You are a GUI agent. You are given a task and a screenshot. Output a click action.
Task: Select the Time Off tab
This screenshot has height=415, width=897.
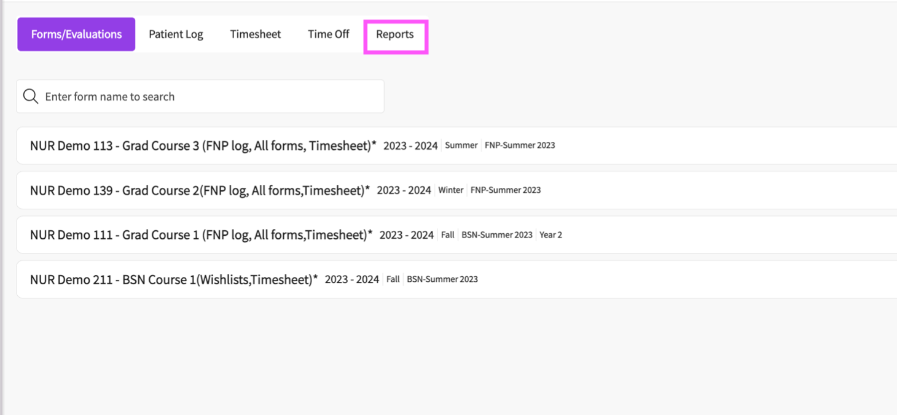329,34
